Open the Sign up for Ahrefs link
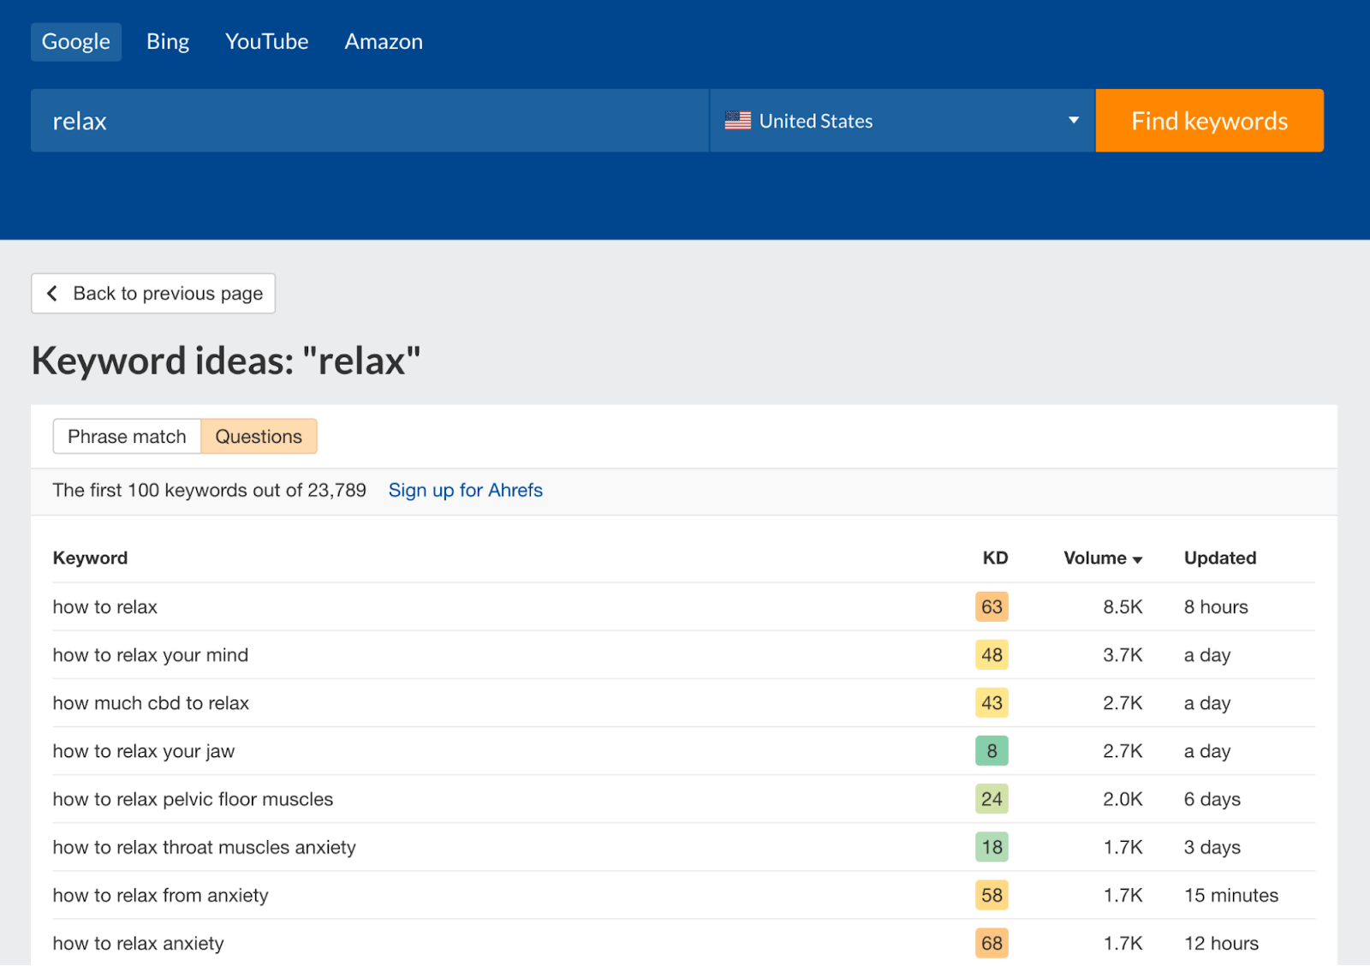The height and width of the screenshot is (966, 1370). tap(466, 490)
